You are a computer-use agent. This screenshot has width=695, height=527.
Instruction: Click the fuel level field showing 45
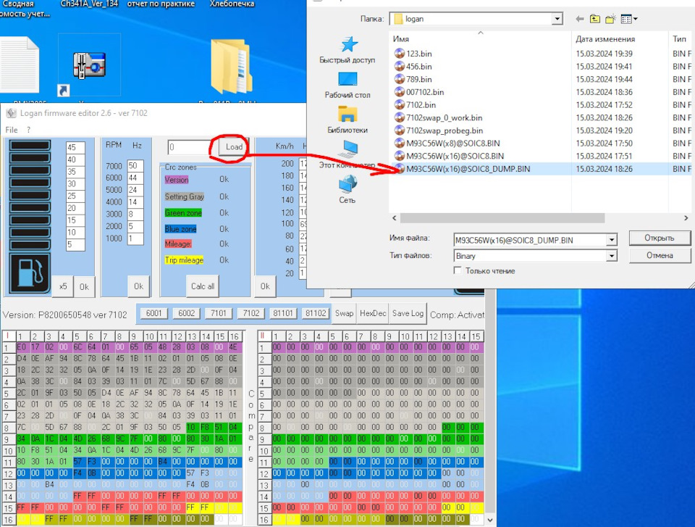click(x=75, y=147)
